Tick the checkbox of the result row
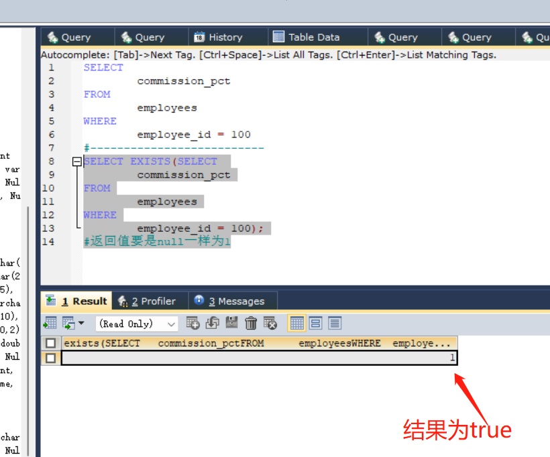Screen dimensions: 550x457 (50, 358)
